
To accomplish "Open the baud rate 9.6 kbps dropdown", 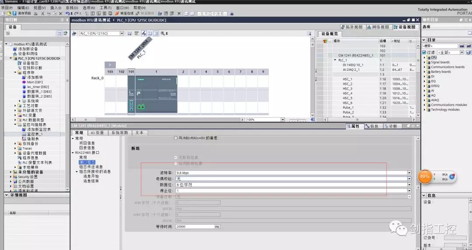I will point(409,173).
